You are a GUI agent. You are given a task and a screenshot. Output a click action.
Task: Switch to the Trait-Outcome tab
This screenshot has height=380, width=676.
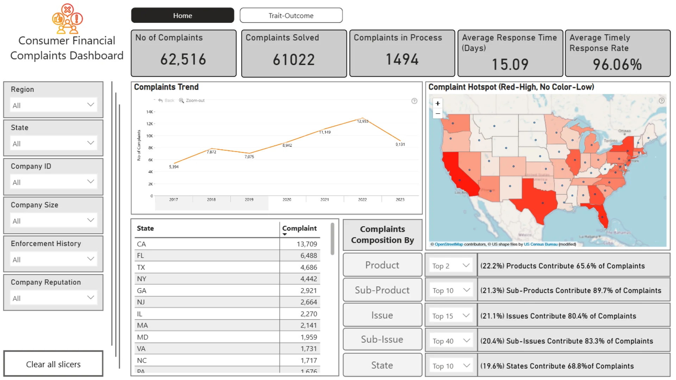click(x=291, y=15)
